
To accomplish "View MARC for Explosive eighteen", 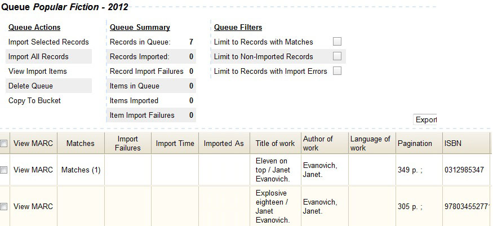I will (x=33, y=206).
